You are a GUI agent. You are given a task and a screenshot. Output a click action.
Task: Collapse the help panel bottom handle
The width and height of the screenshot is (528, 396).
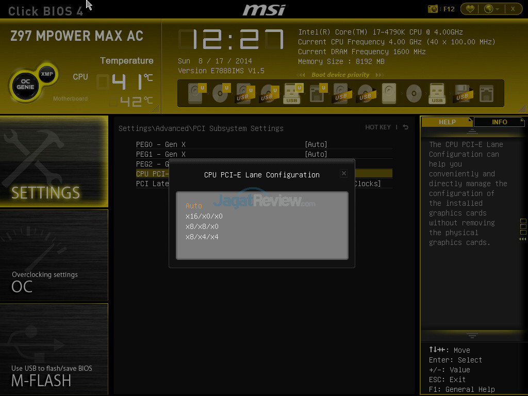point(472,335)
